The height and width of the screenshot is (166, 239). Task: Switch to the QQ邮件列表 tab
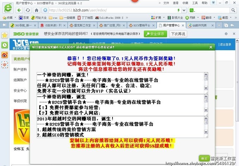click(x=199, y=25)
